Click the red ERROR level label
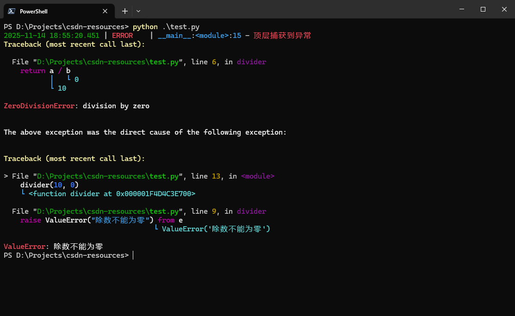The width and height of the screenshot is (515, 316). [122, 36]
